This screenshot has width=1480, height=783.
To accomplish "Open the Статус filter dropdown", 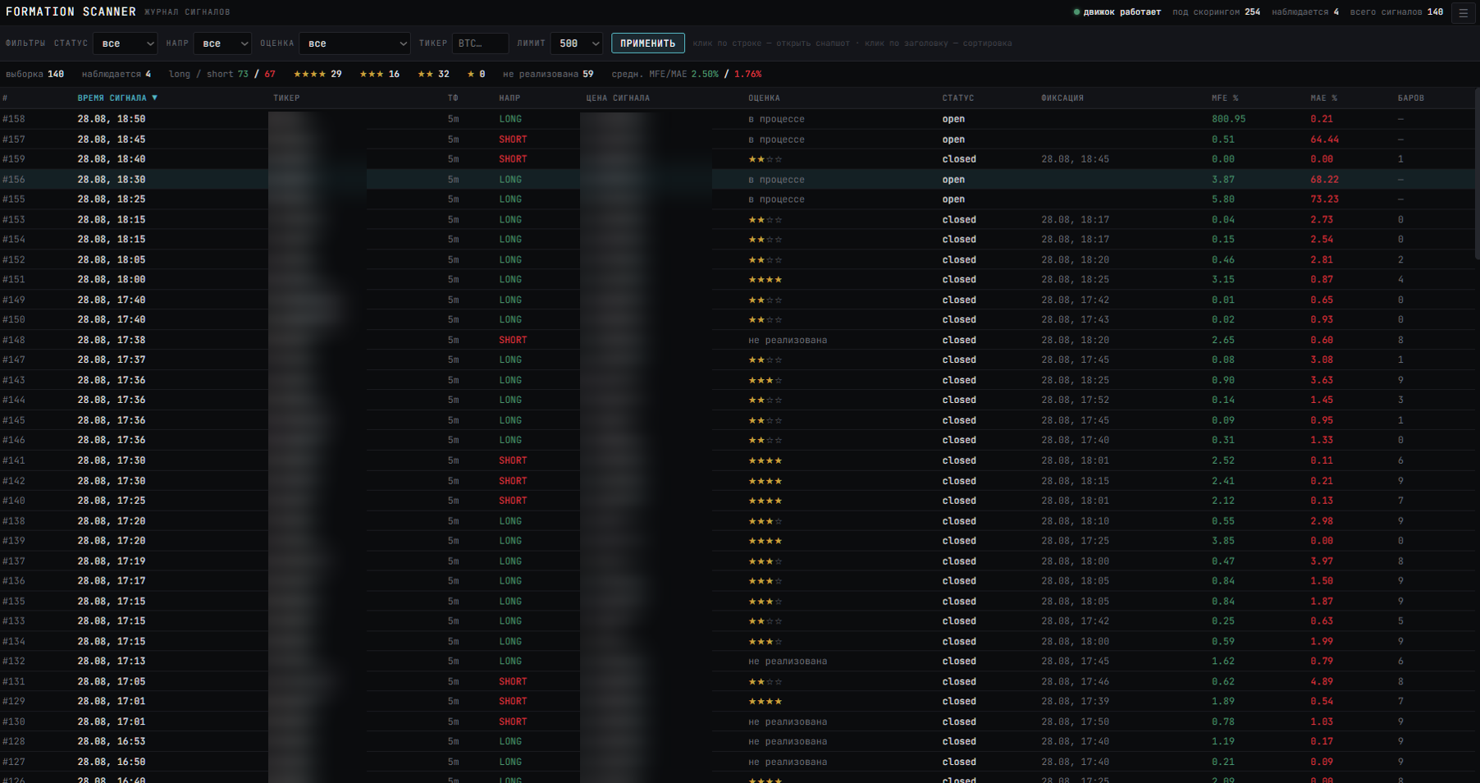I will click(x=125, y=43).
